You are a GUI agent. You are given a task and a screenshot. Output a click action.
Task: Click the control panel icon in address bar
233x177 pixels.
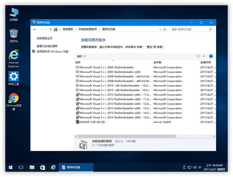pyautogui.click(x=56, y=29)
